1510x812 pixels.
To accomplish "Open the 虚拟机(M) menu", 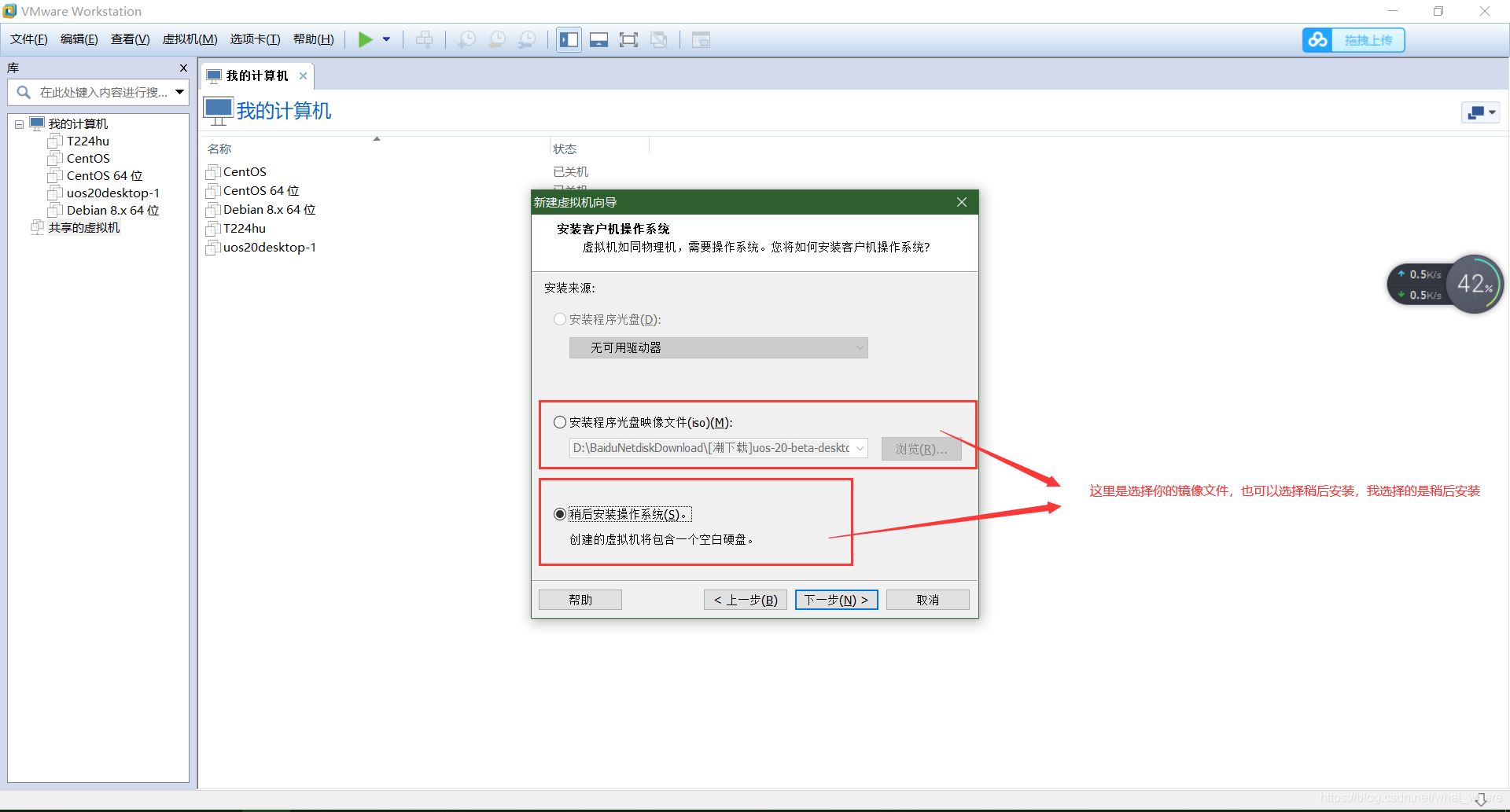I will click(x=189, y=39).
